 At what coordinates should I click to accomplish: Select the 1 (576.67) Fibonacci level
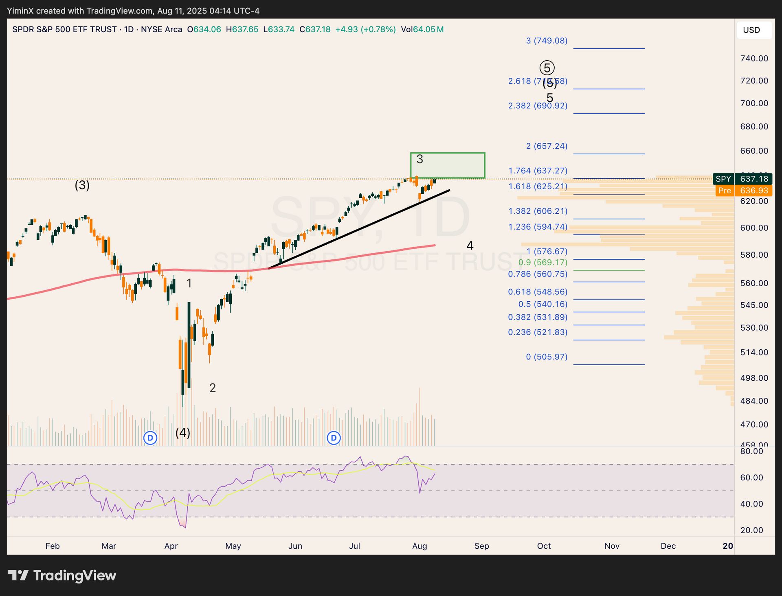[547, 251]
